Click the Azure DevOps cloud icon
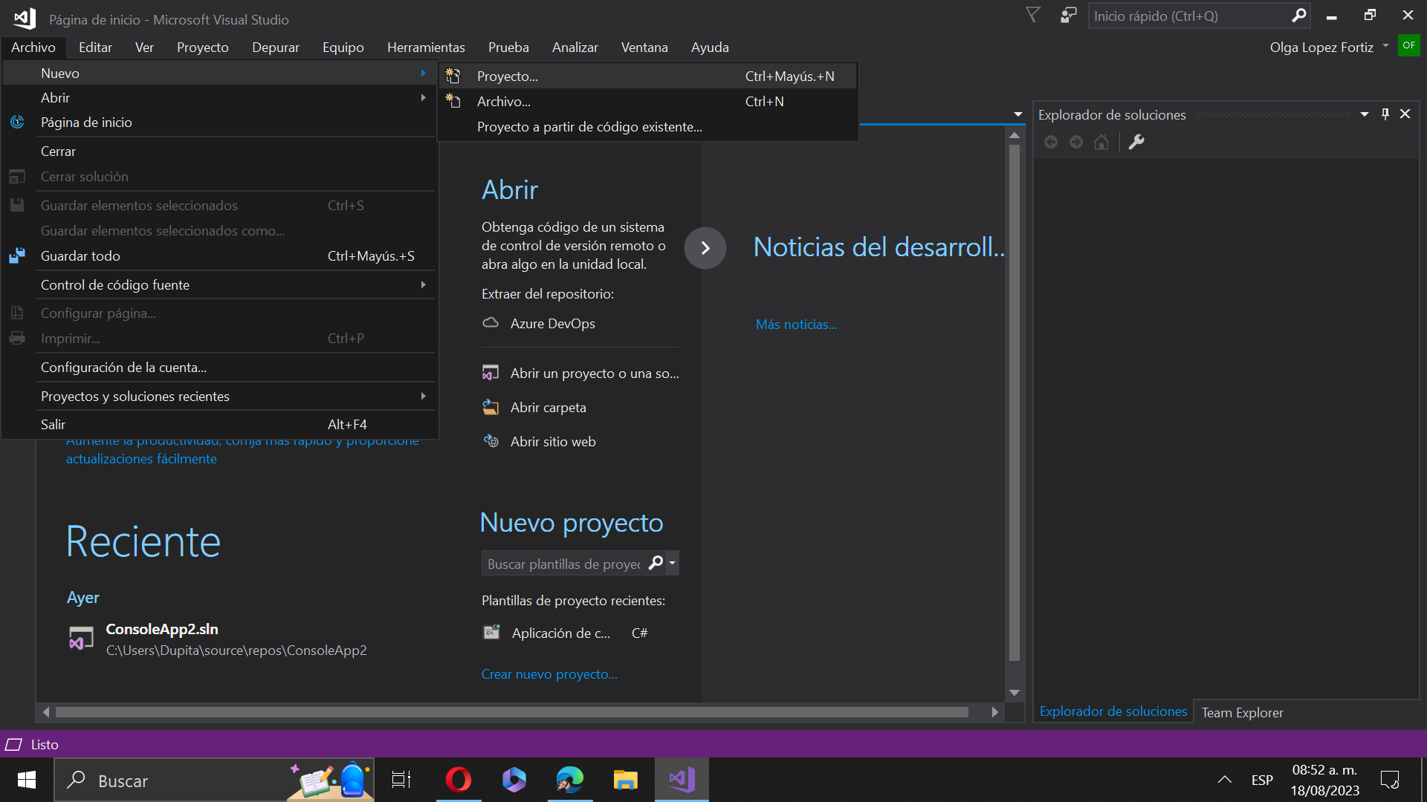This screenshot has width=1427, height=802. (x=491, y=323)
